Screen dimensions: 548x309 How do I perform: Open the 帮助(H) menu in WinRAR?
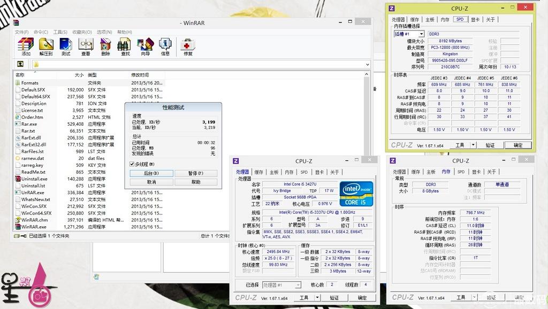[x=124, y=32]
